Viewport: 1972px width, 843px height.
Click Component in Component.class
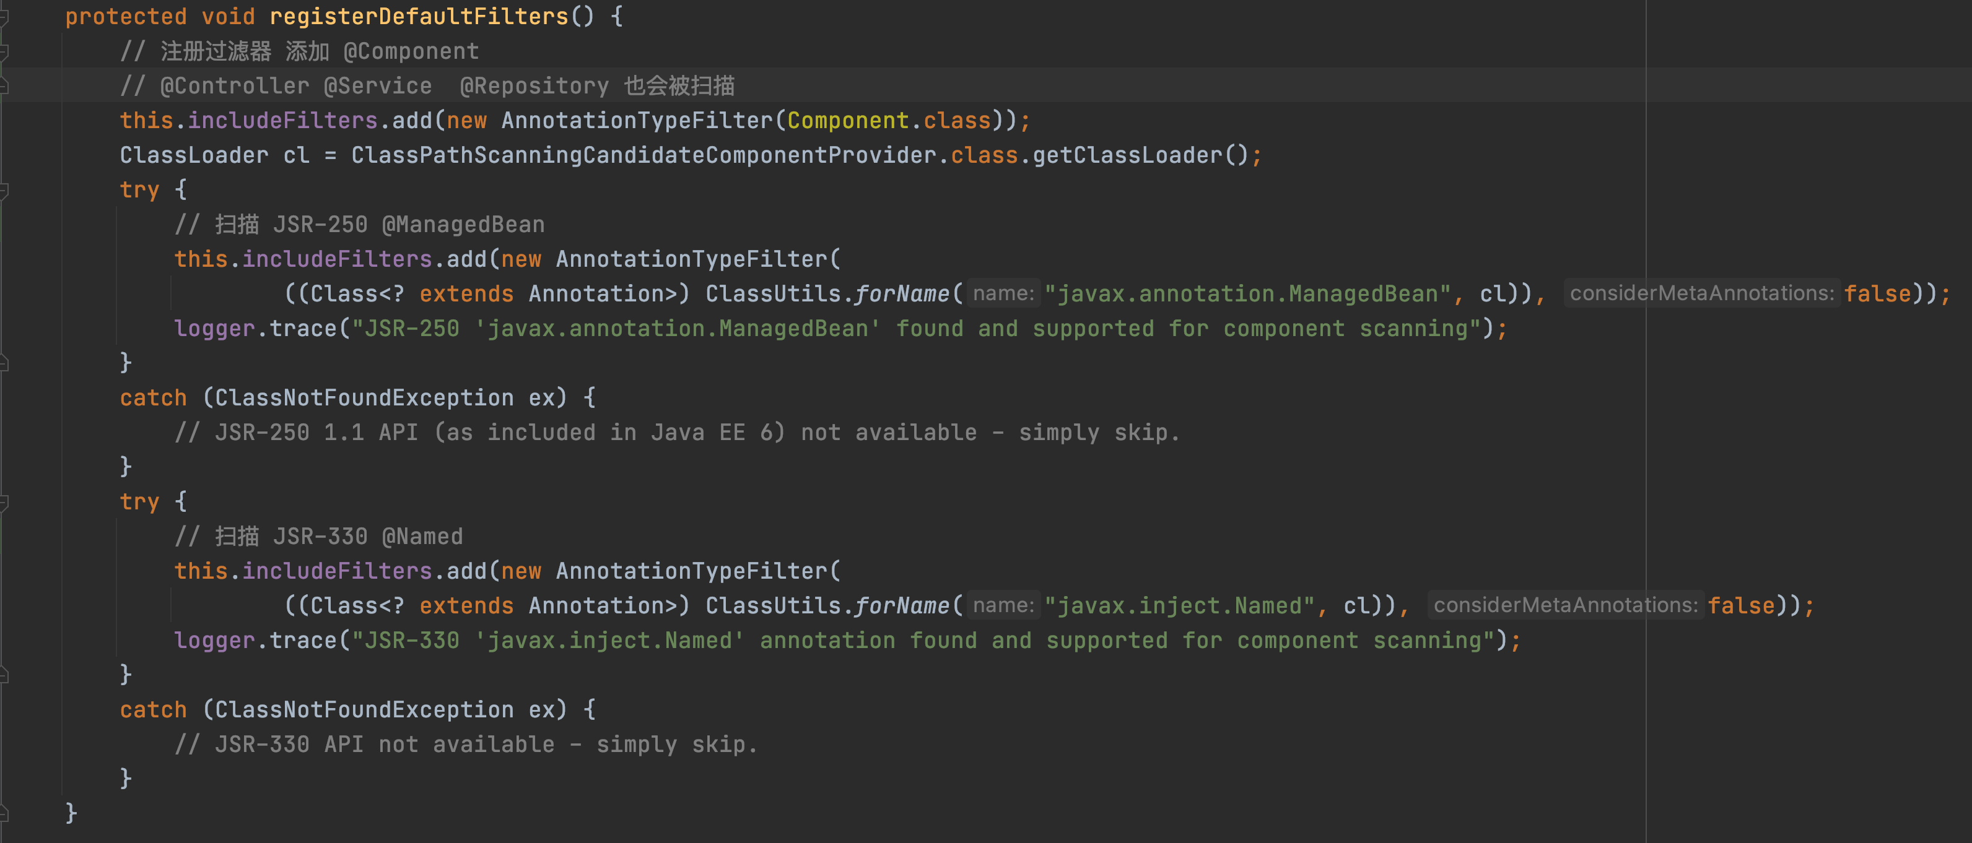(847, 121)
